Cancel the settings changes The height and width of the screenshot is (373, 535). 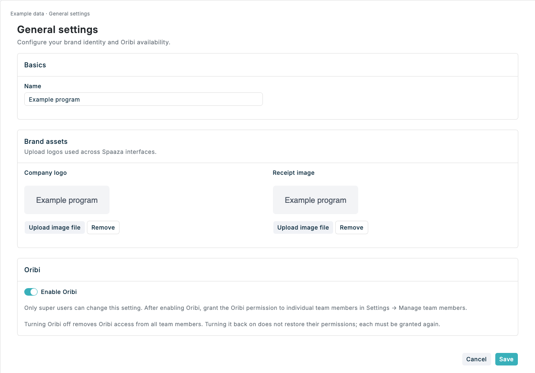coord(476,359)
